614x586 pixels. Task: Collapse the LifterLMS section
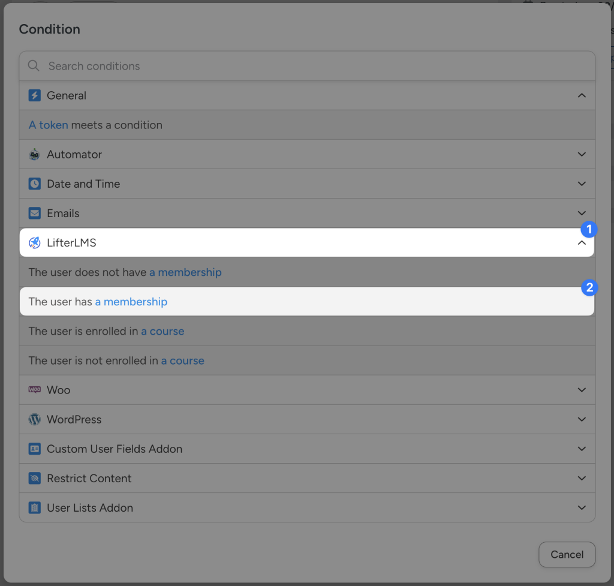(581, 242)
